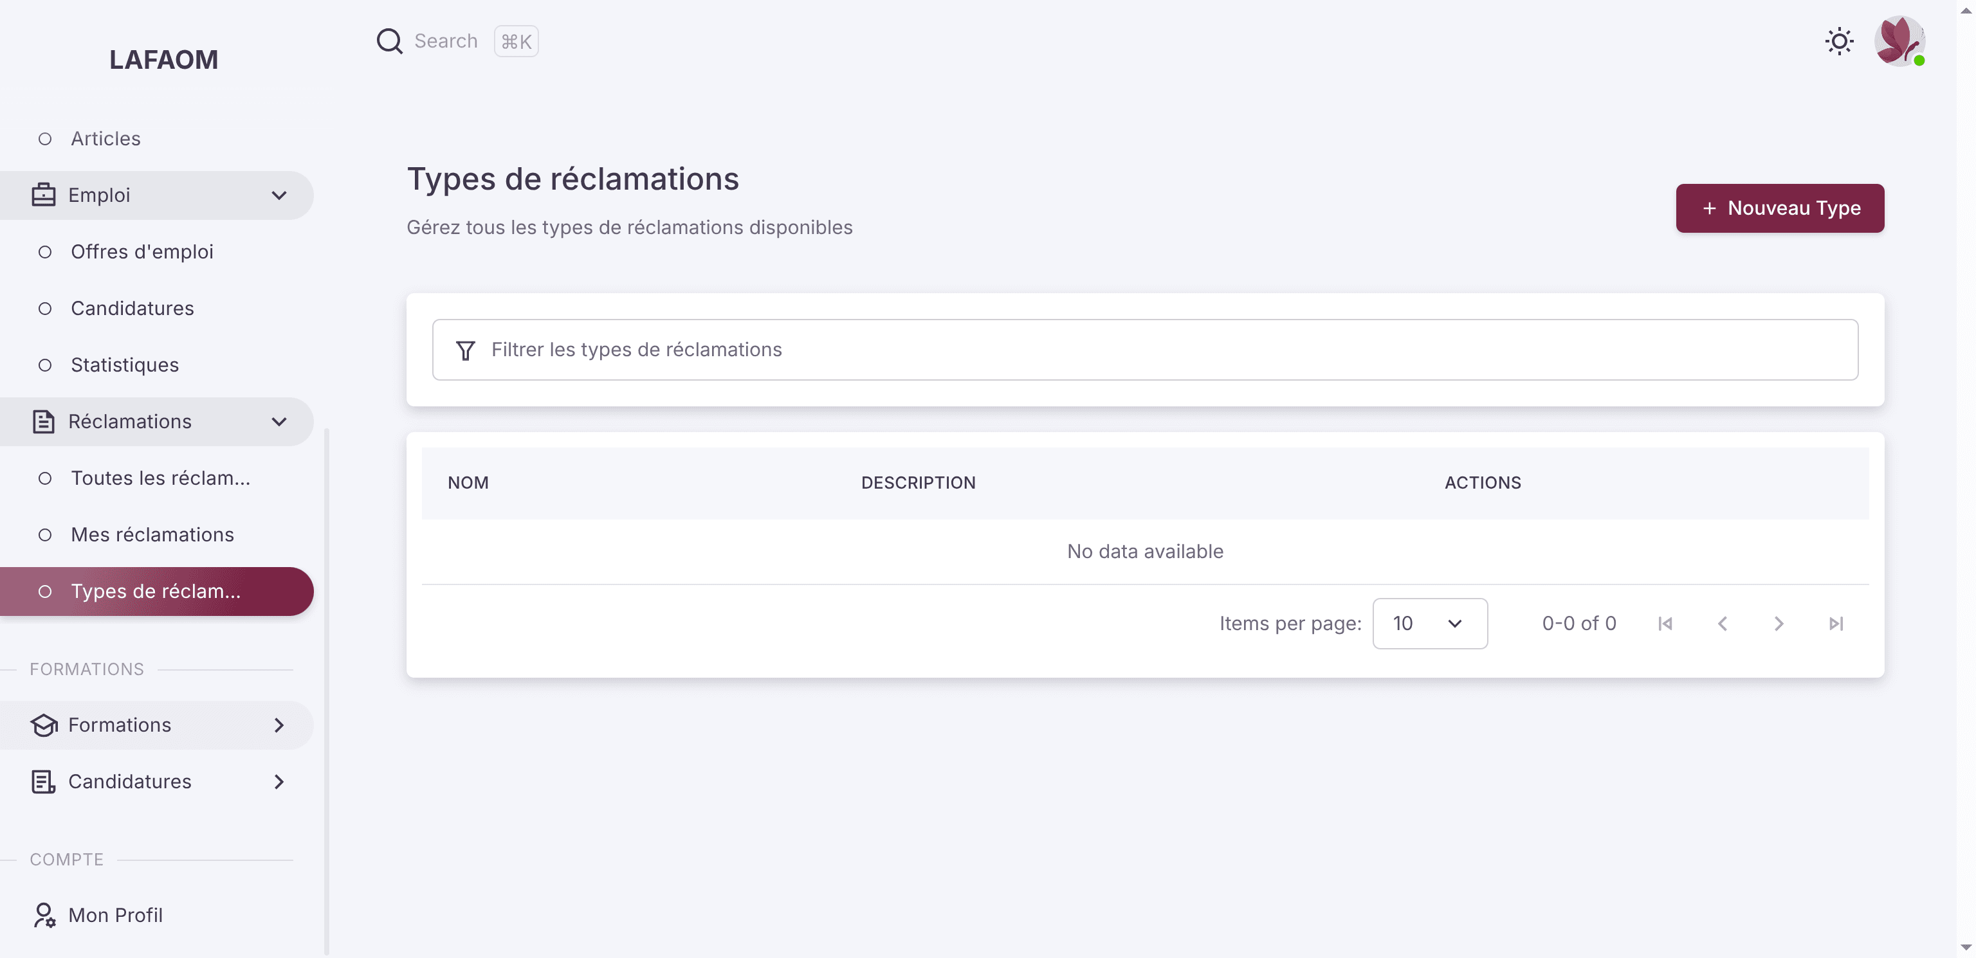The image size is (1976, 958).
Task: Sort by the NOM column header
Action: tap(468, 482)
